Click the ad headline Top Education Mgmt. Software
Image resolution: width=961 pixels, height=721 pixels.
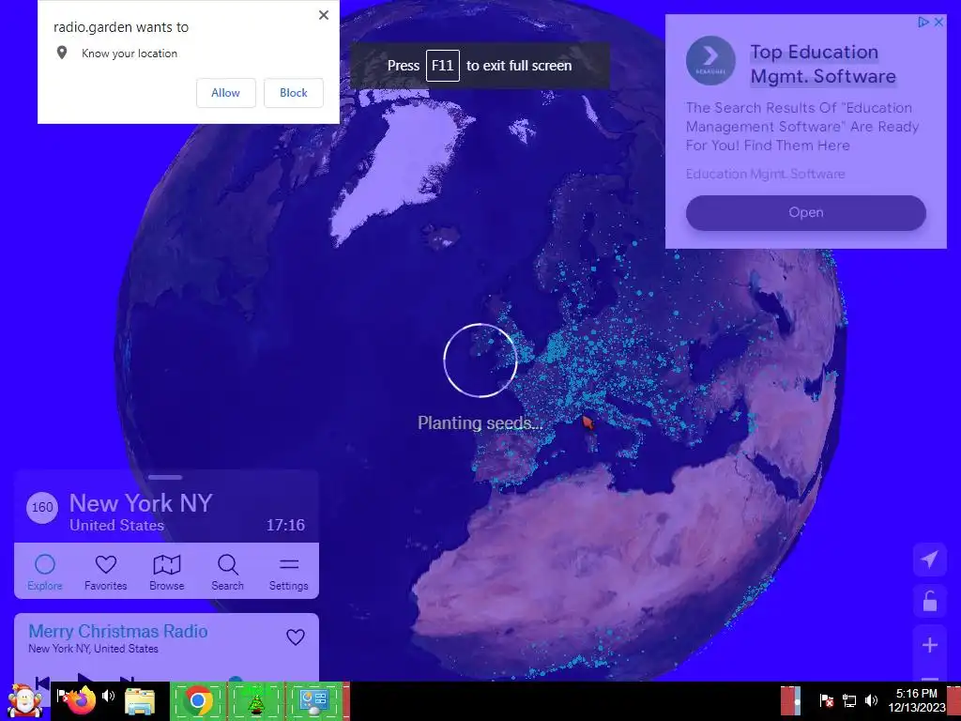823,64
